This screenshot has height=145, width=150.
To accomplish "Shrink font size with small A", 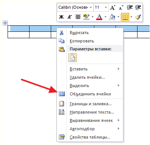I will click(121, 8).
